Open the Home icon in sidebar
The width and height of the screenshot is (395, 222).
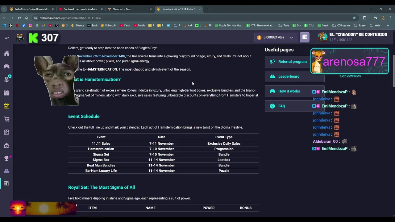(x=6, y=53)
